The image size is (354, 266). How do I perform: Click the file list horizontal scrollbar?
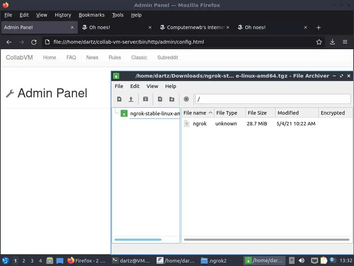click(267, 240)
